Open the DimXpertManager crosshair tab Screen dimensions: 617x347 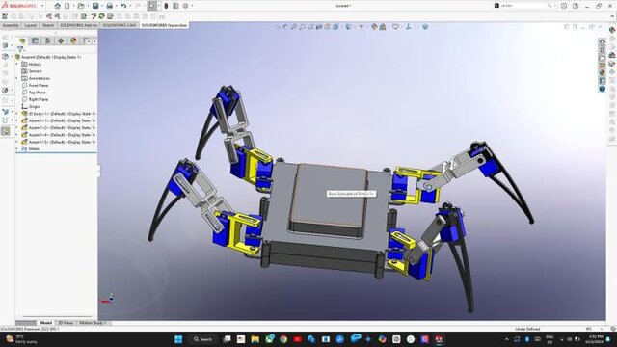tap(61, 40)
